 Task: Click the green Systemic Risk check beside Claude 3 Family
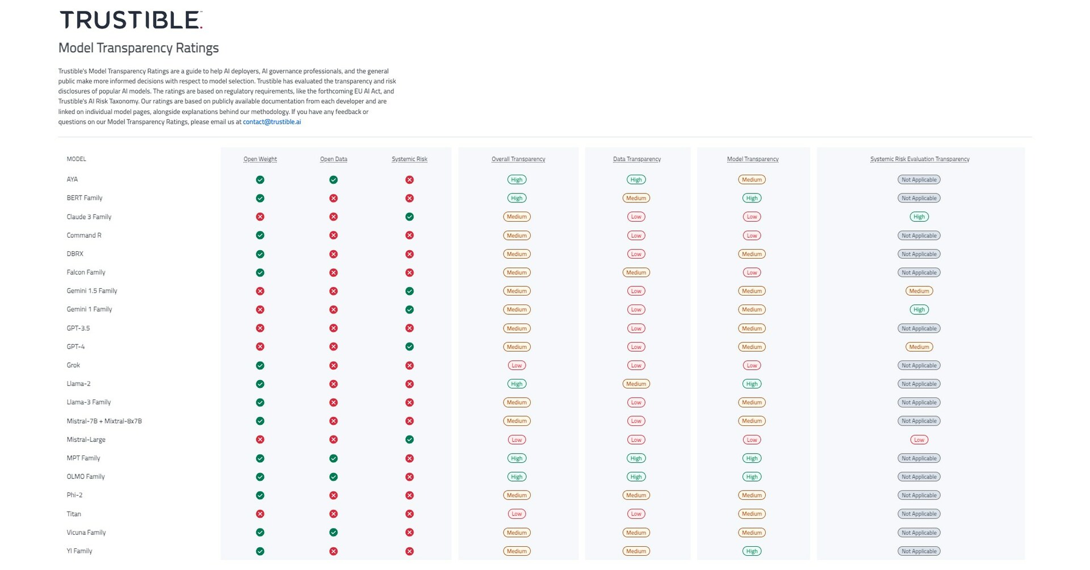410,216
